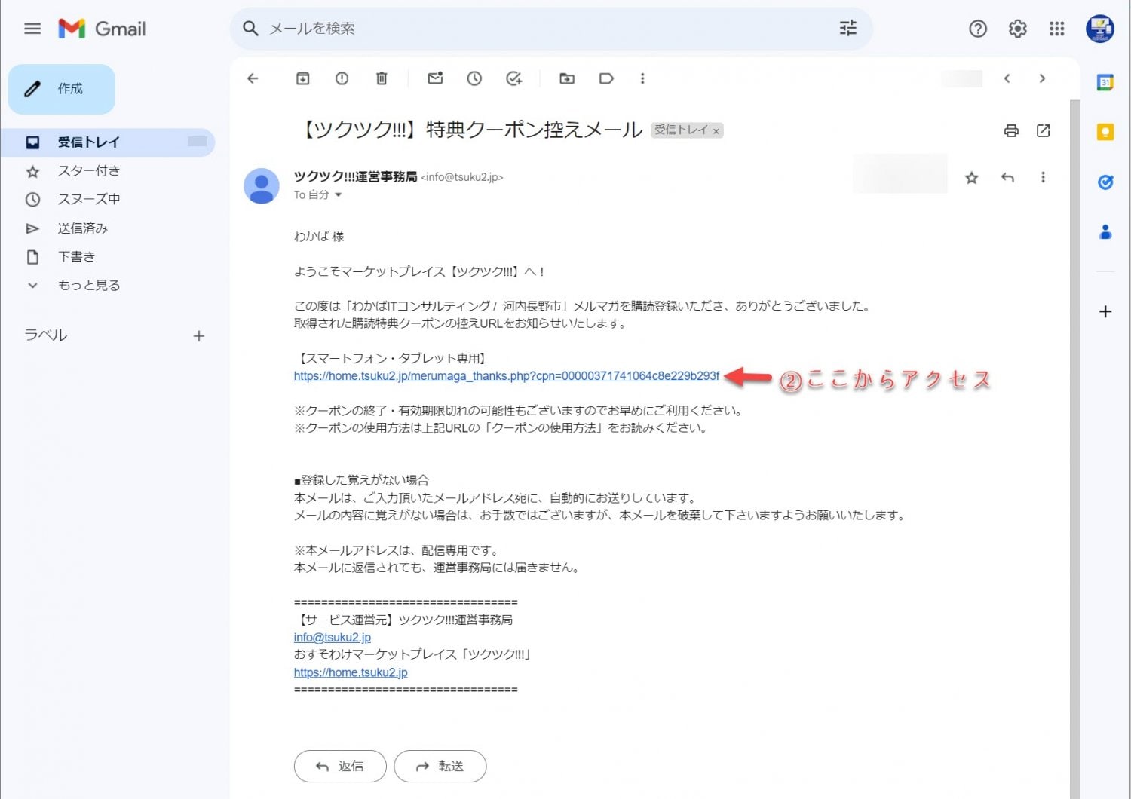Viewport: 1131px width, 799px height.
Task: Remove the 受信トレイ label tag
Action: tap(716, 131)
